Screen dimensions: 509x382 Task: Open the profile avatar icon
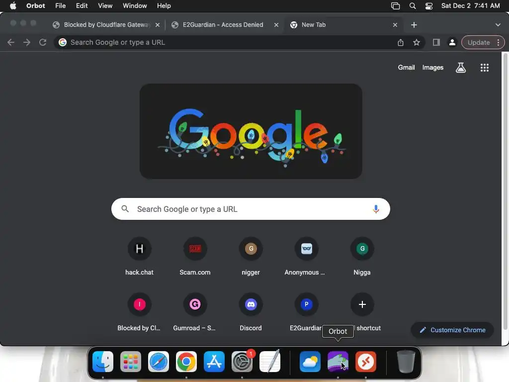pyautogui.click(x=452, y=42)
